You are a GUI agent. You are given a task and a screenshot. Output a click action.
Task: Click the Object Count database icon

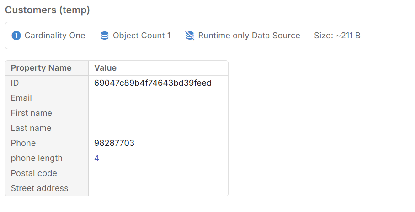pos(105,36)
